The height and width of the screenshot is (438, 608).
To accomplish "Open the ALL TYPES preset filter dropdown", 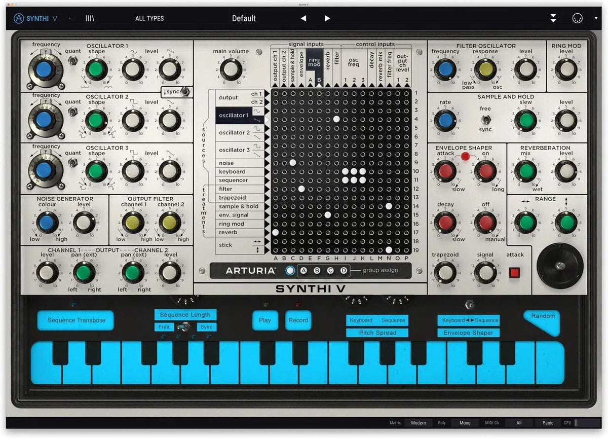I will click(149, 18).
